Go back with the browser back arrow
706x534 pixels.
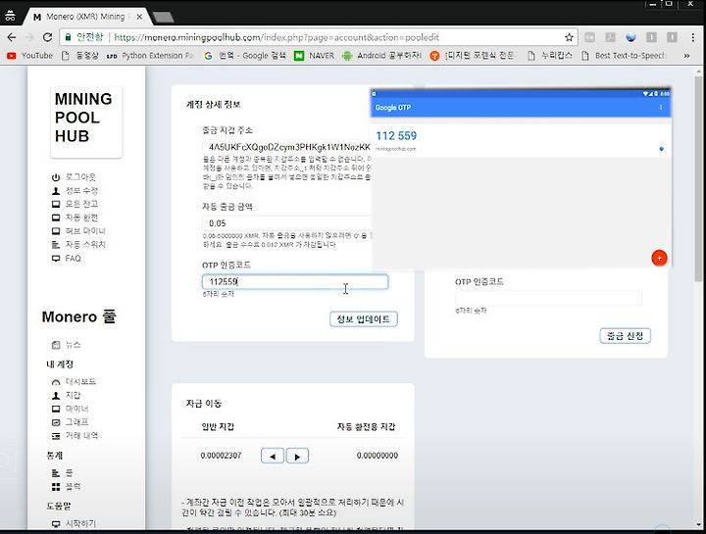tap(12, 37)
